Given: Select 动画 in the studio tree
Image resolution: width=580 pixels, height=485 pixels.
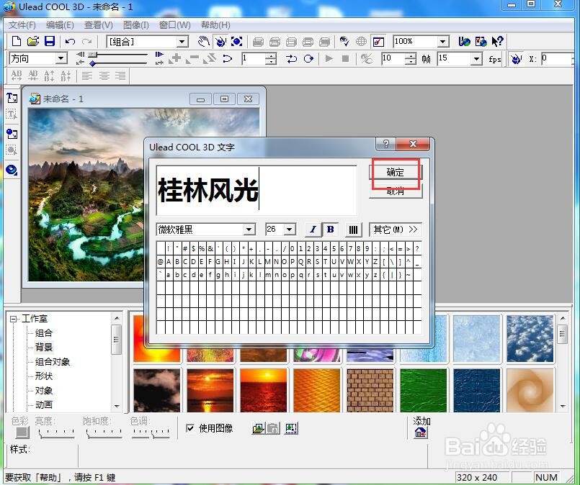Looking at the screenshot, I should pos(44,405).
